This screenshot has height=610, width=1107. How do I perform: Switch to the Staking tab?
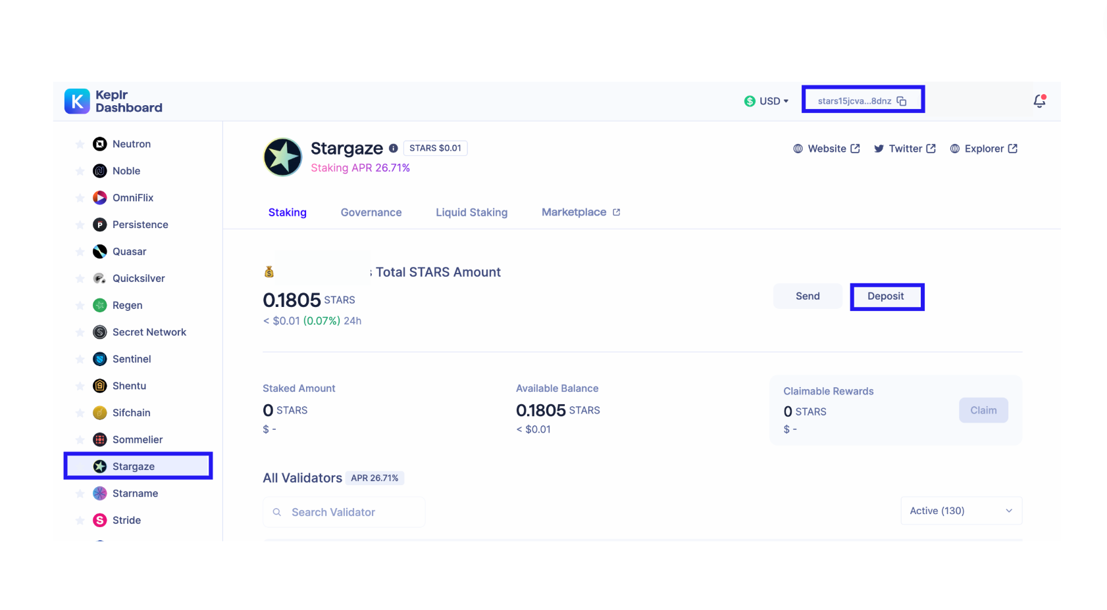(x=288, y=212)
